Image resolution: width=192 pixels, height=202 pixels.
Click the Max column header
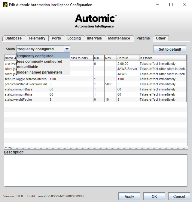coord(111,58)
